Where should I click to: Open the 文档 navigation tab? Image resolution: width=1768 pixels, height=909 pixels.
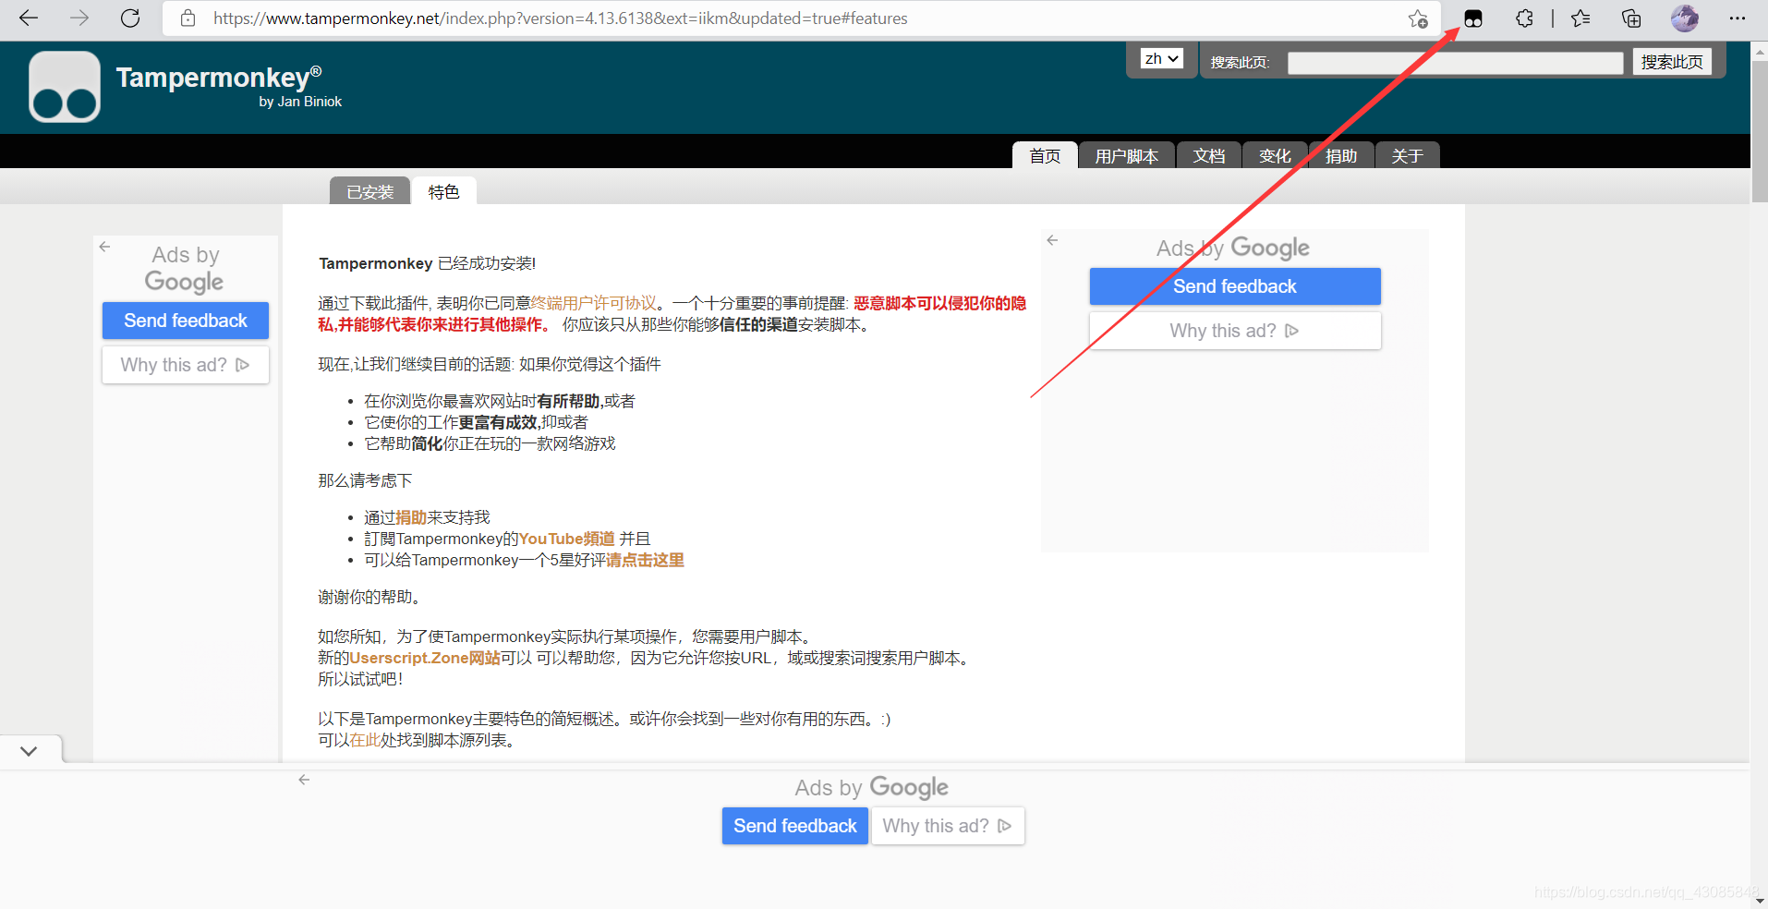(1208, 155)
